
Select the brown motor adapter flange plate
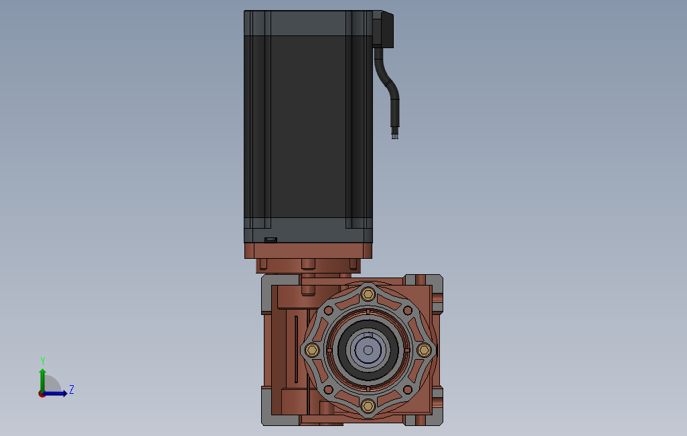pyautogui.click(x=309, y=251)
